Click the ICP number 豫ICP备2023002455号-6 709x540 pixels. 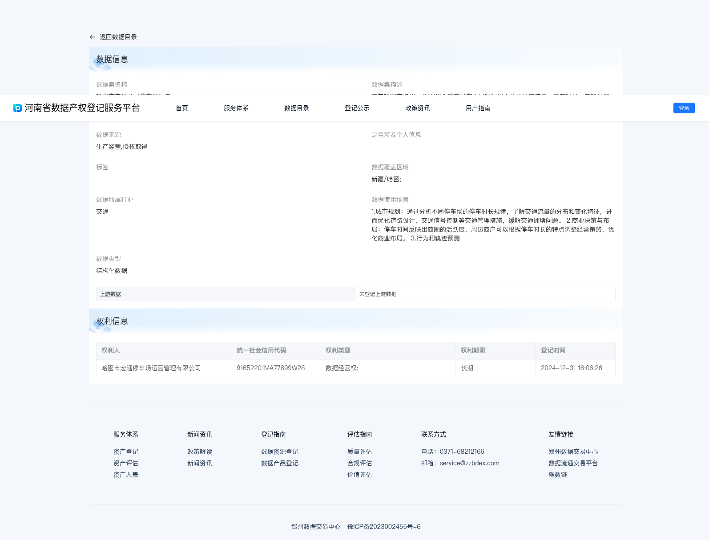tap(384, 527)
